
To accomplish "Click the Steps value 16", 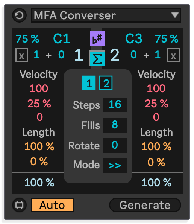I will pos(115,105).
